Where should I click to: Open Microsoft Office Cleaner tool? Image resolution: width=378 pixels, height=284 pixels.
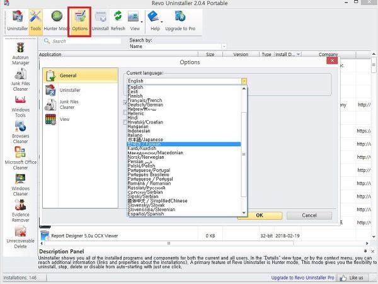(x=21, y=158)
